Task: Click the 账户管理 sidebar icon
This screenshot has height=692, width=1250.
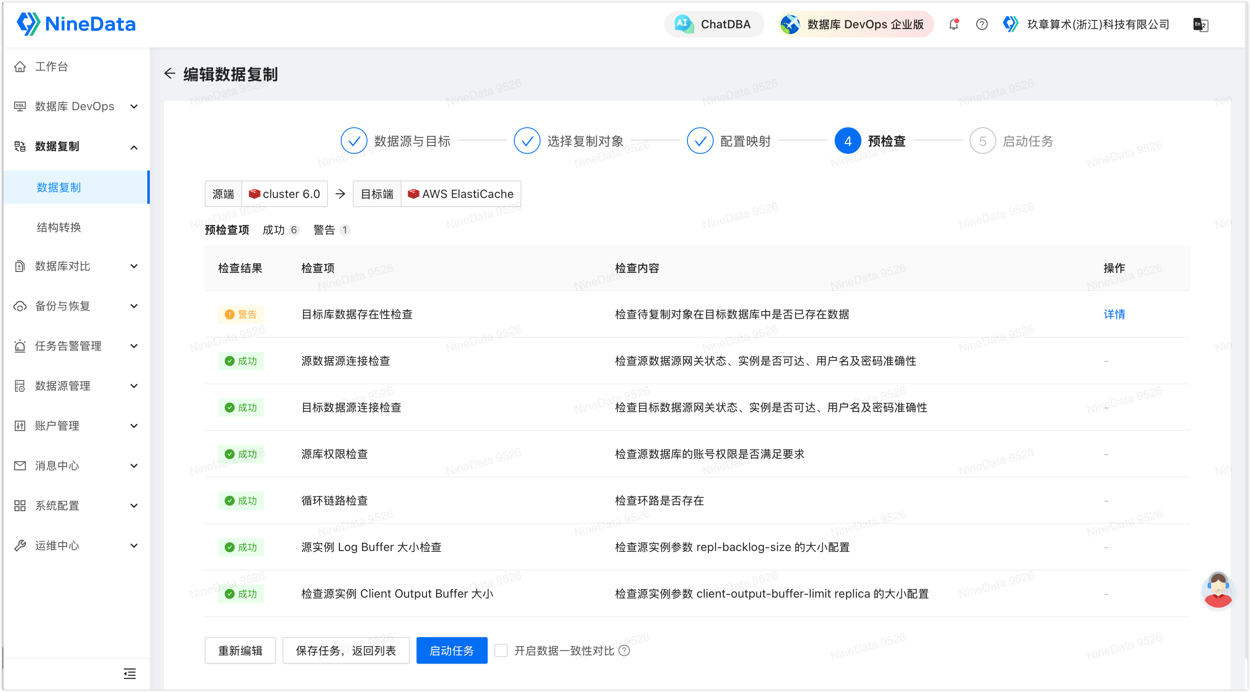Action: (x=20, y=425)
